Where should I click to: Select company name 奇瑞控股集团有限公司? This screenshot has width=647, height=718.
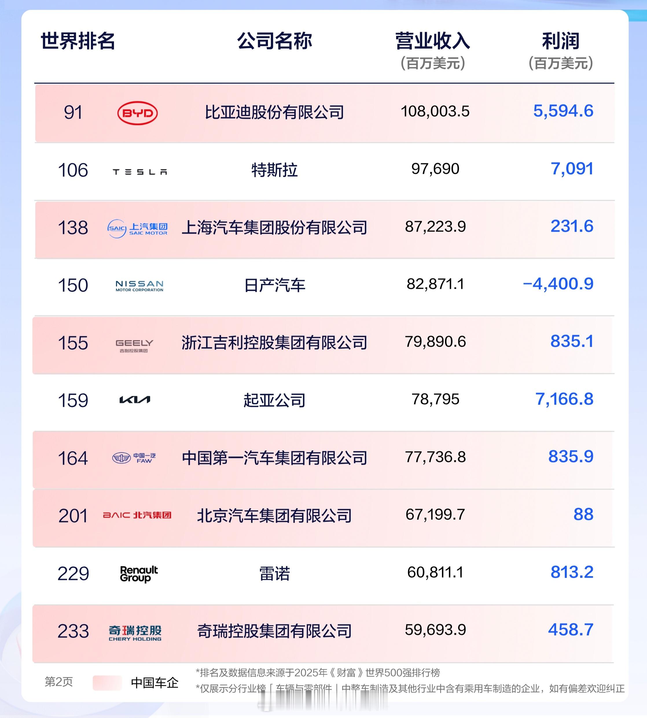(274, 631)
